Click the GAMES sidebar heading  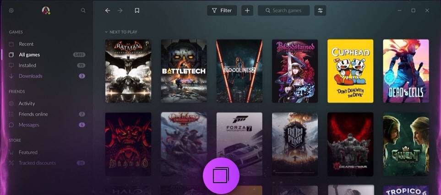point(16,32)
